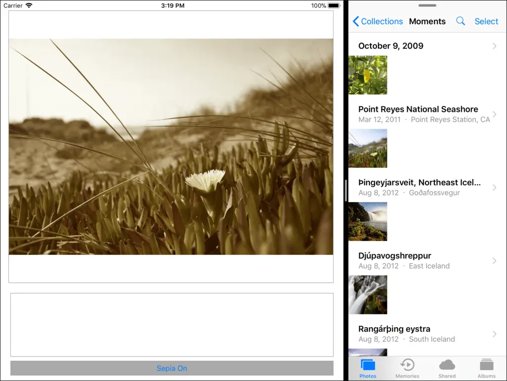Viewport: 507px width, 381px height.
Task: Open the Shared cloud tab
Action: (x=447, y=369)
